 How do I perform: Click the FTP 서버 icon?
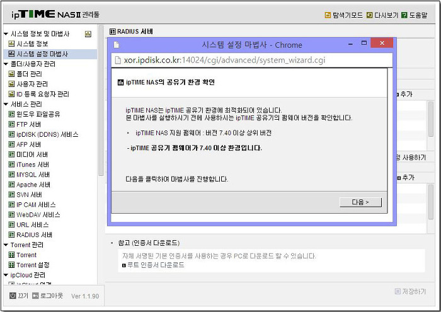11,124
